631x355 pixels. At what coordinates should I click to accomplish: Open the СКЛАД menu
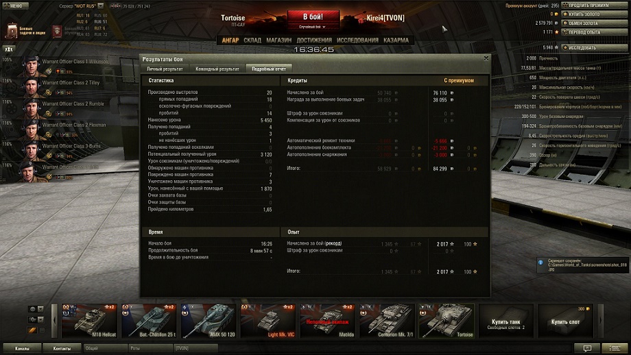252,40
